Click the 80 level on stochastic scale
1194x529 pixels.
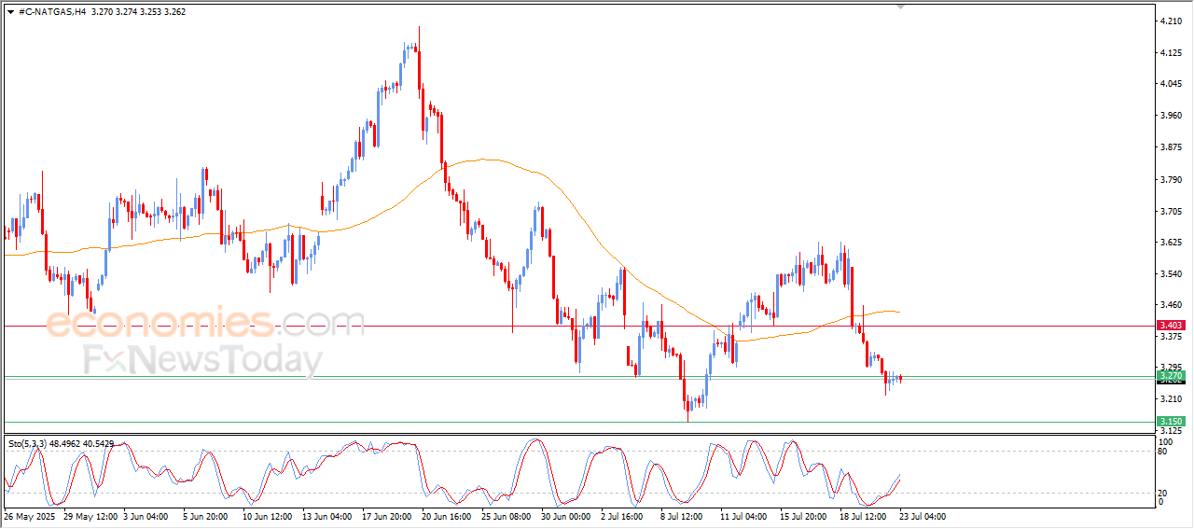1162,452
